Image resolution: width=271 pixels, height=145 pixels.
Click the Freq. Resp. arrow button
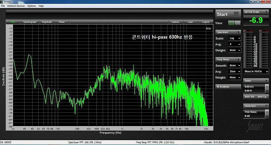[x=239, y=59]
